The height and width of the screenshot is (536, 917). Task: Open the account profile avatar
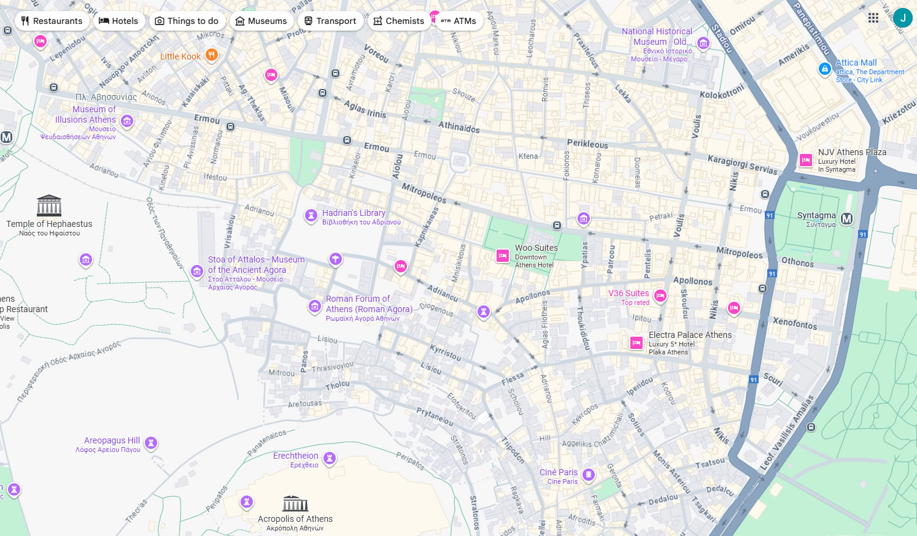point(902,18)
